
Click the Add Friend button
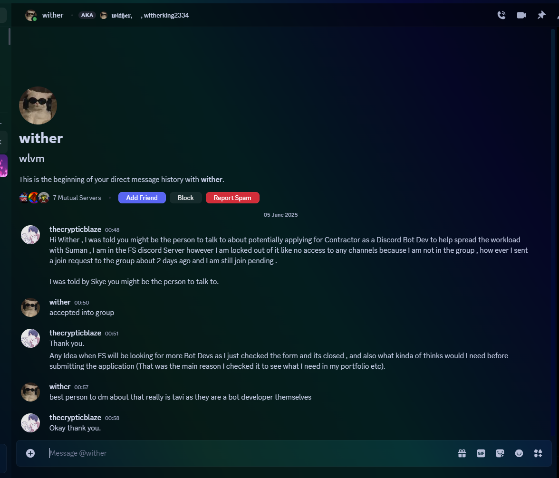point(142,198)
